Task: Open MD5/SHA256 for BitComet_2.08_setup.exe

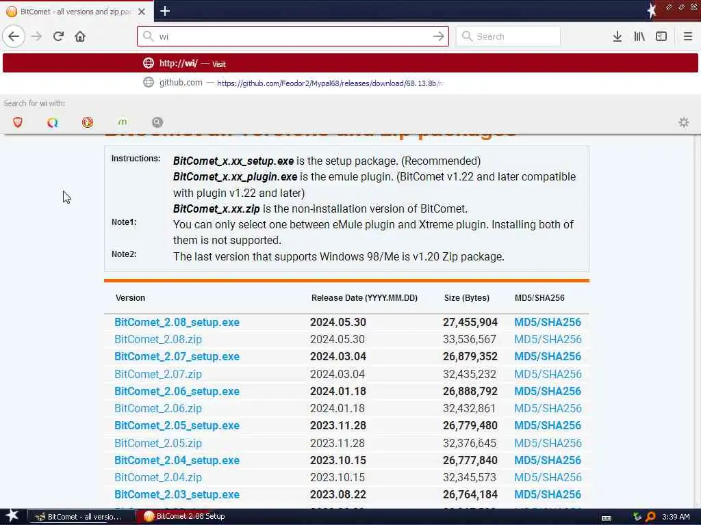Action: pos(548,323)
